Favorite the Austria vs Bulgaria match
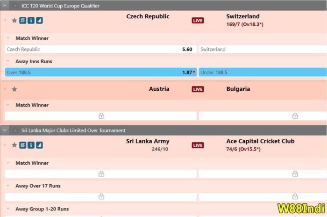 (14, 89)
